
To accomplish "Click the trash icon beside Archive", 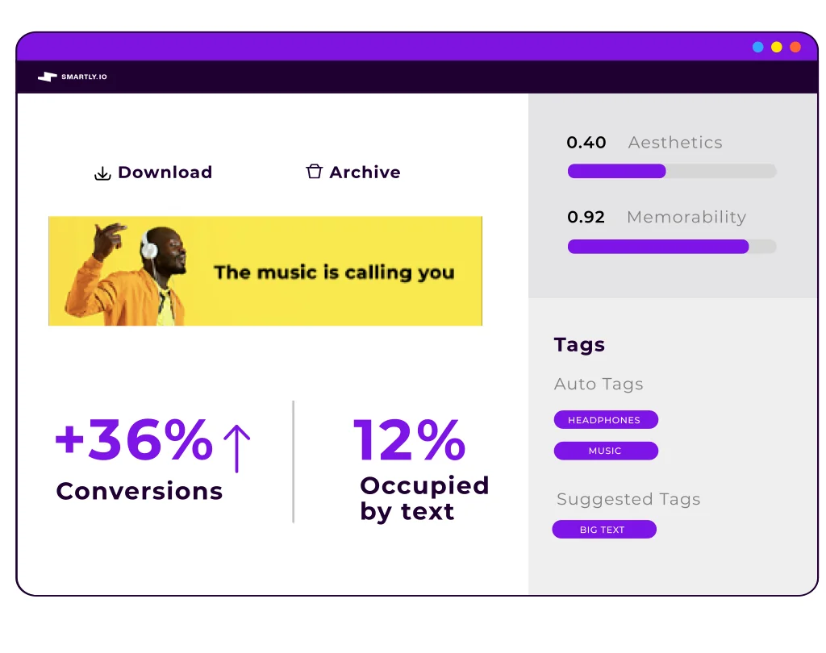I will coord(313,172).
